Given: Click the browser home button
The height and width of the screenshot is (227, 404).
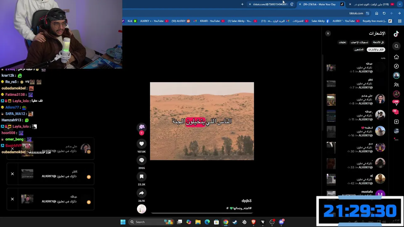Looking at the screenshot, I should click(x=377, y=13).
